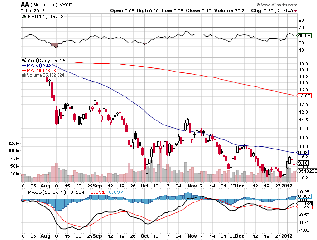Click the 'Sep' label on the price chart axis

click(97, 186)
